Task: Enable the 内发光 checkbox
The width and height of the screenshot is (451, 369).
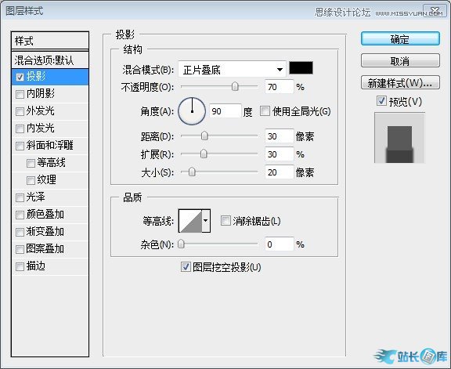Action: pyautogui.click(x=20, y=128)
